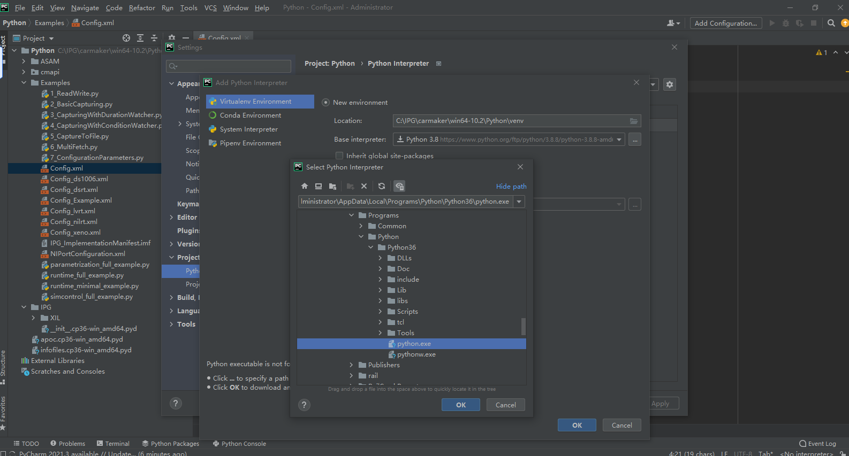Viewport: 849px width, 456px height.
Task: Click the Settings search field
Action: pyautogui.click(x=229, y=66)
